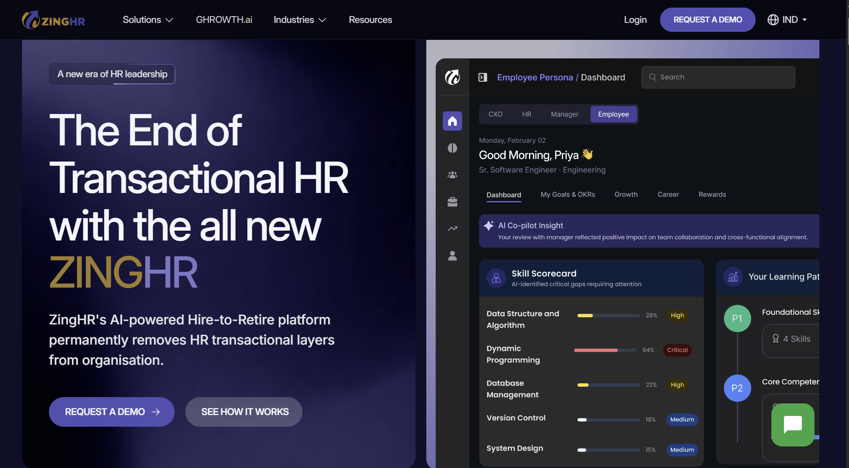
Task: Click the Dynamic Programming progress bar
Action: (605, 350)
